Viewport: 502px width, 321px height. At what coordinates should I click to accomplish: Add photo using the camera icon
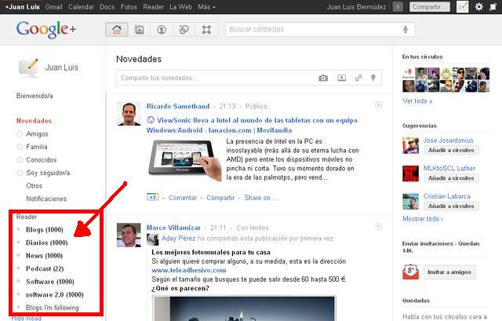pyautogui.click(x=323, y=78)
